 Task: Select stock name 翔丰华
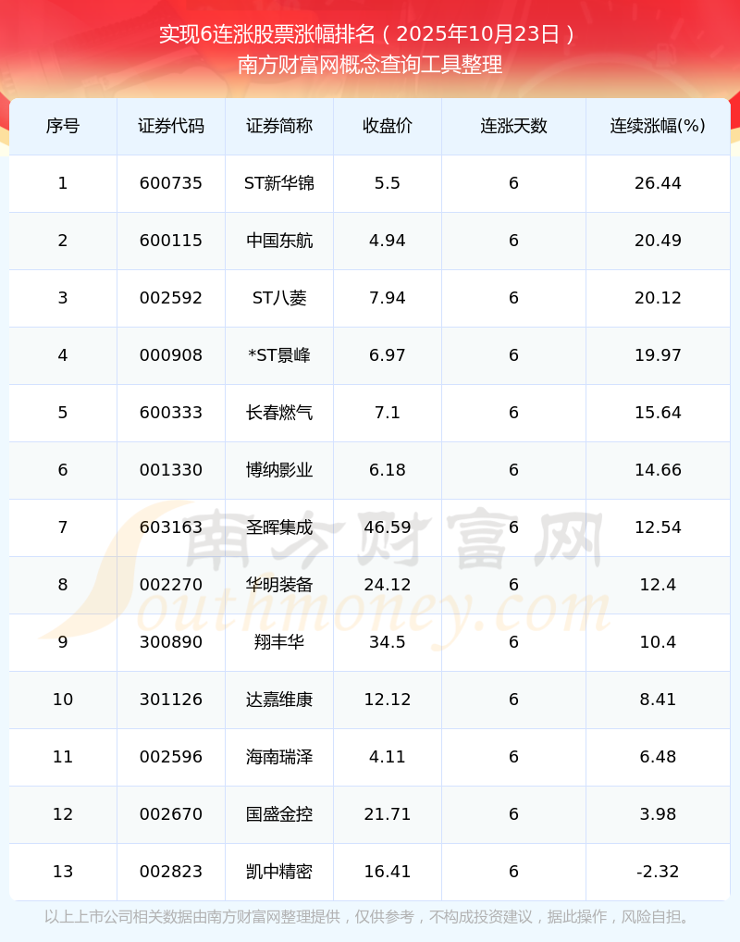coord(279,642)
